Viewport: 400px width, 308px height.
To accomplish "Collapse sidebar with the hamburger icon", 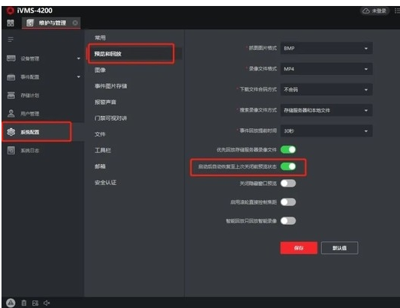I will (x=11, y=40).
